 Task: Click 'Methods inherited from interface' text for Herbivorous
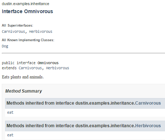[x=40, y=126]
